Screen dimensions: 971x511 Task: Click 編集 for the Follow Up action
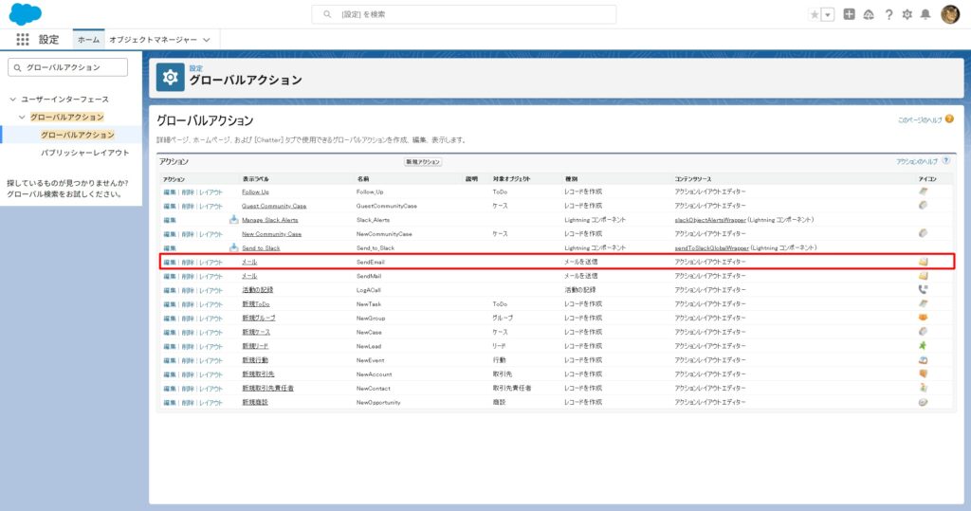170,192
